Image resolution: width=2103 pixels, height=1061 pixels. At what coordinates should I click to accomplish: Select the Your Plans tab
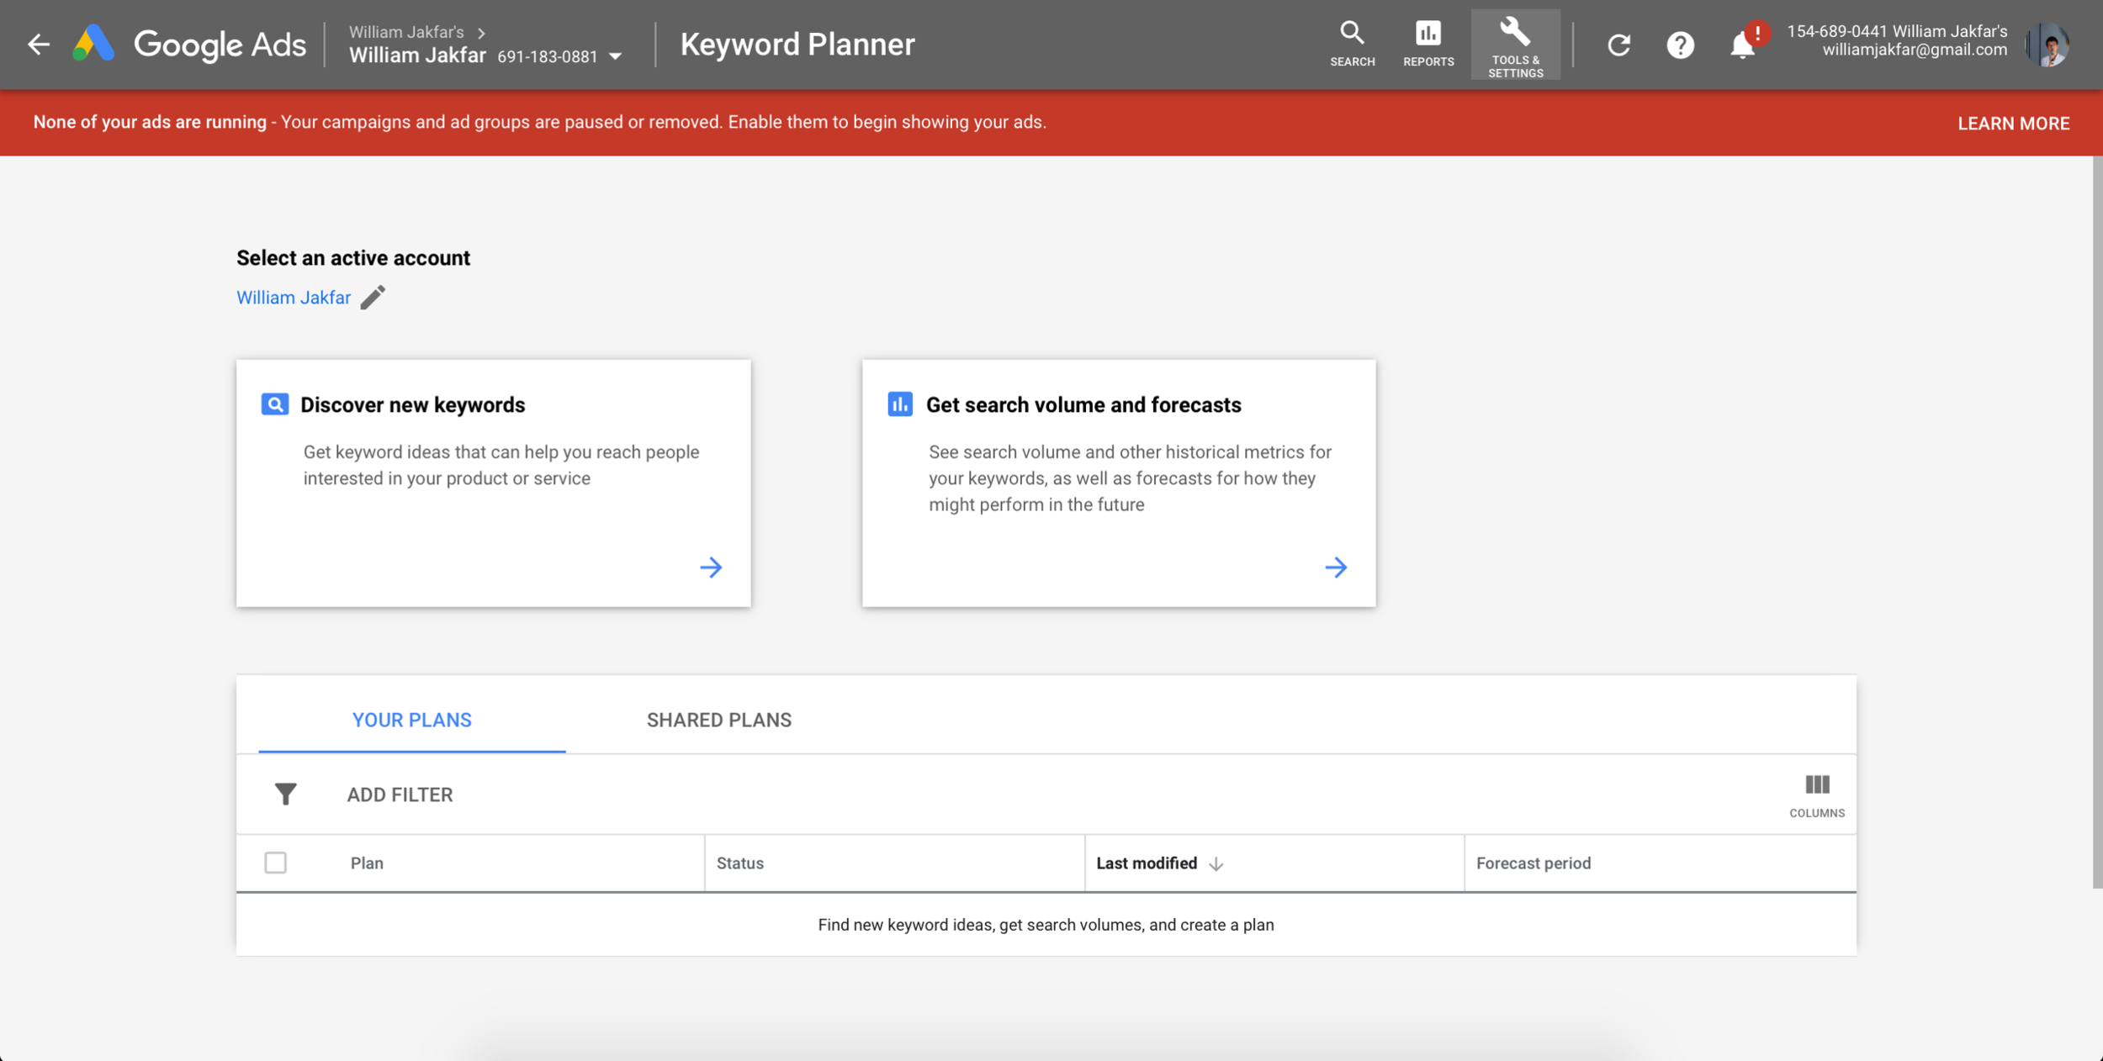pyautogui.click(x=411, y=720)
